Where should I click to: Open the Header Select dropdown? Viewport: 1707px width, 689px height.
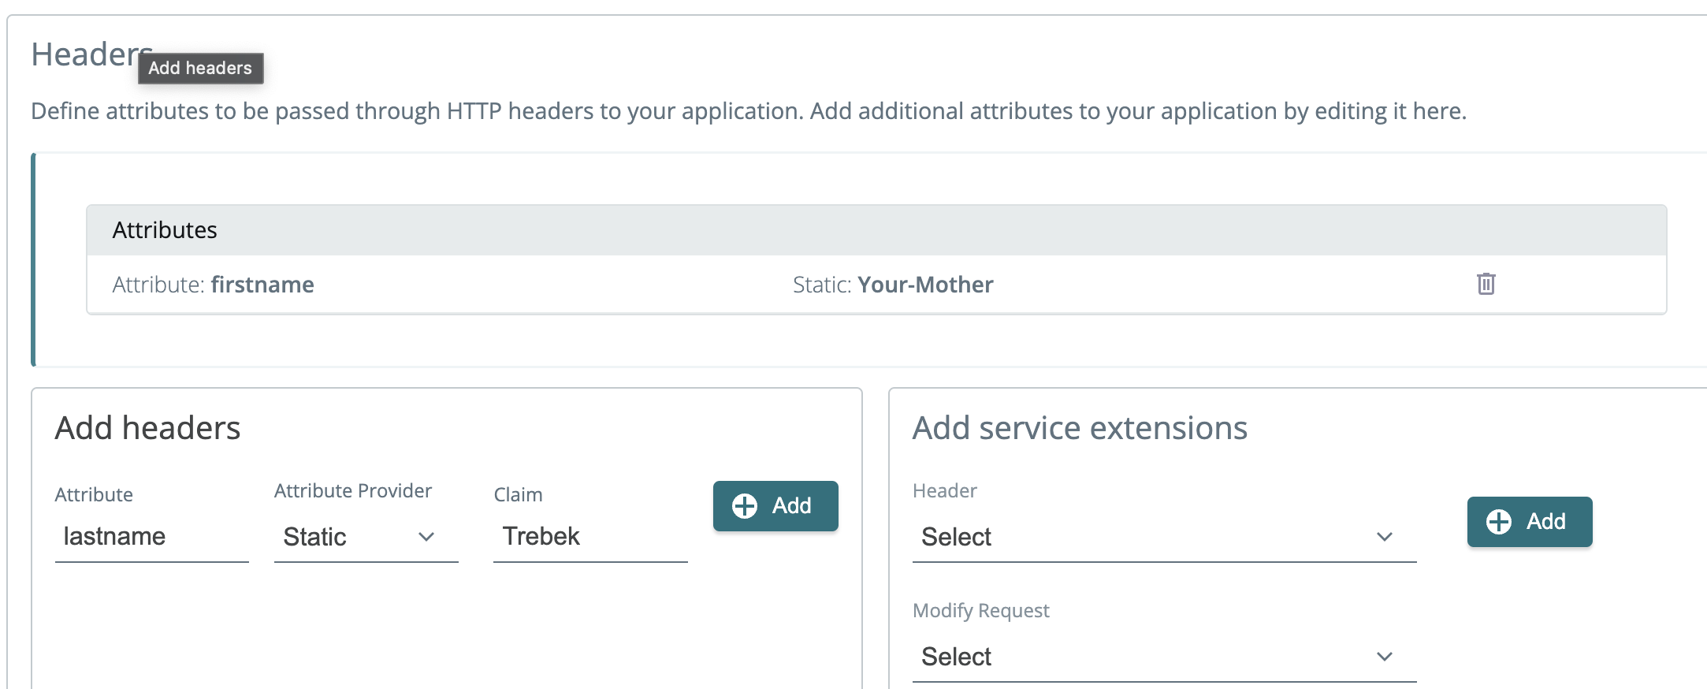[x=1164, y=537]
